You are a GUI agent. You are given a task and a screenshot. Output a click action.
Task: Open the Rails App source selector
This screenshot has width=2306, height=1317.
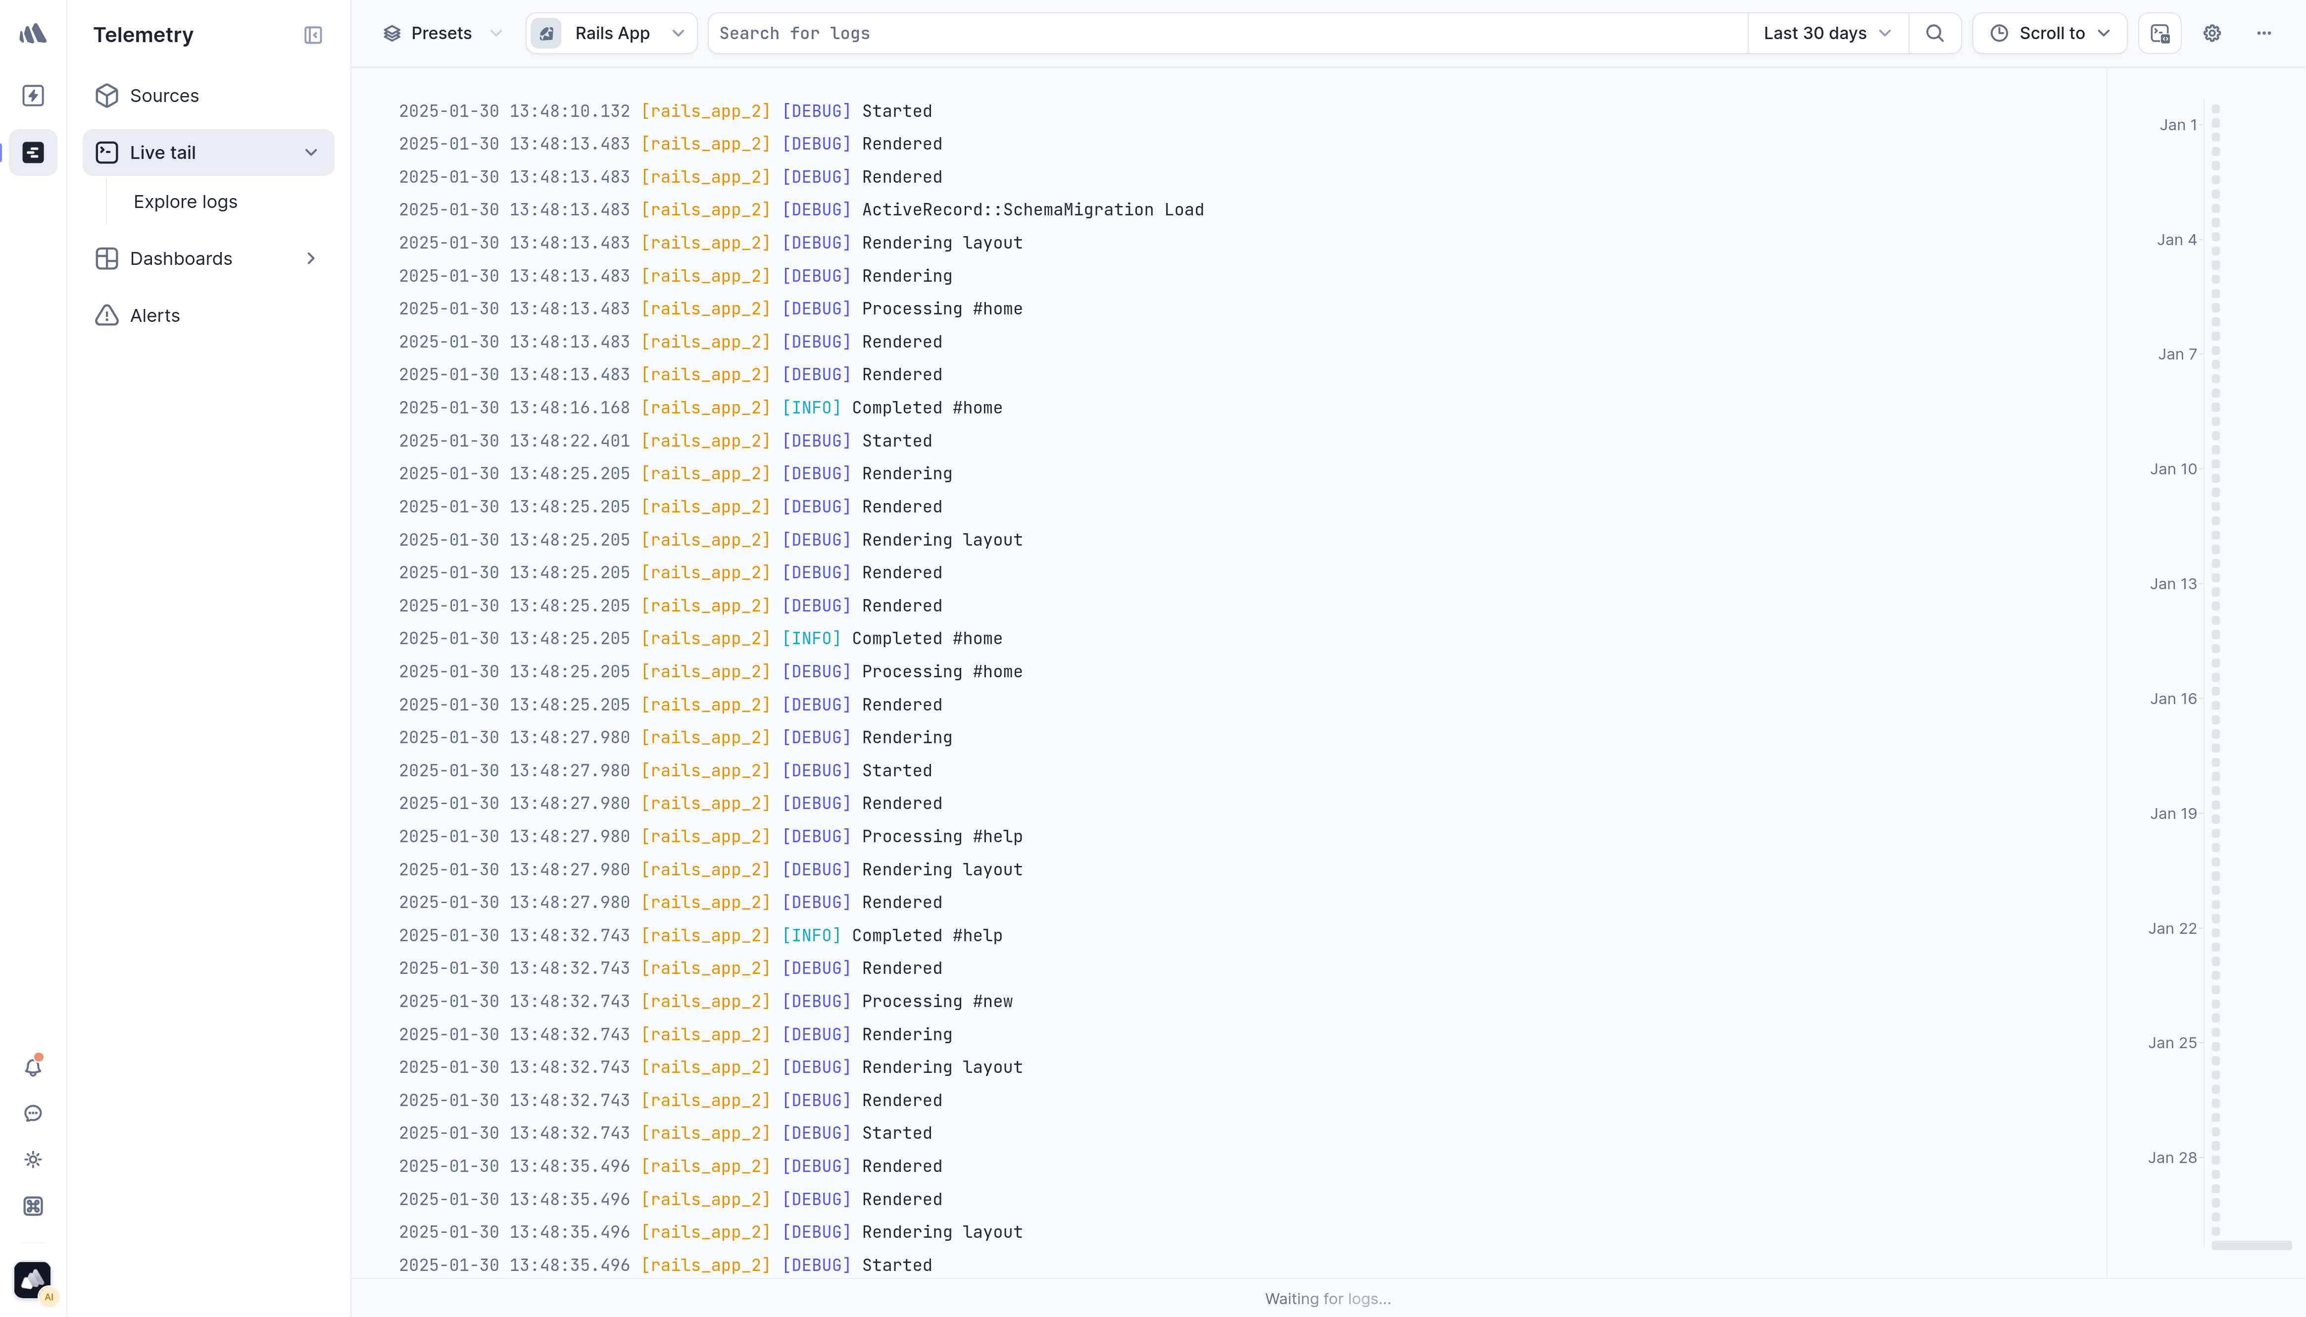pos(610,33)
